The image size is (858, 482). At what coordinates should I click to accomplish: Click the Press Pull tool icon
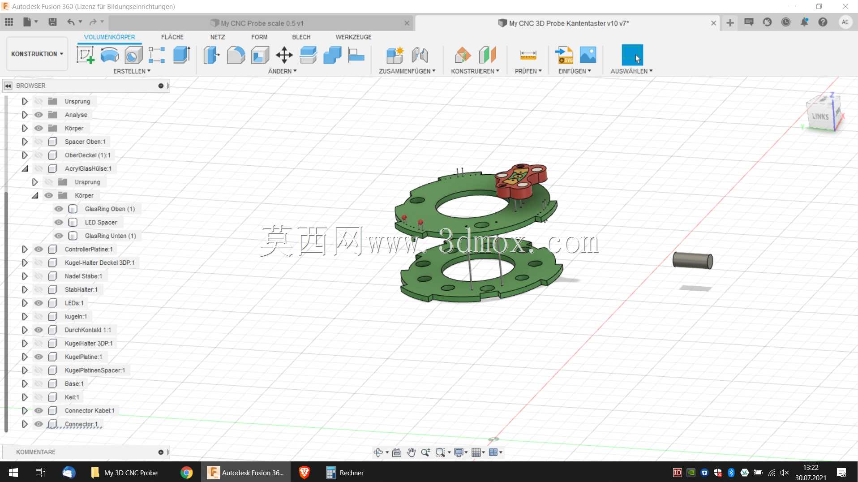point(212,55)
